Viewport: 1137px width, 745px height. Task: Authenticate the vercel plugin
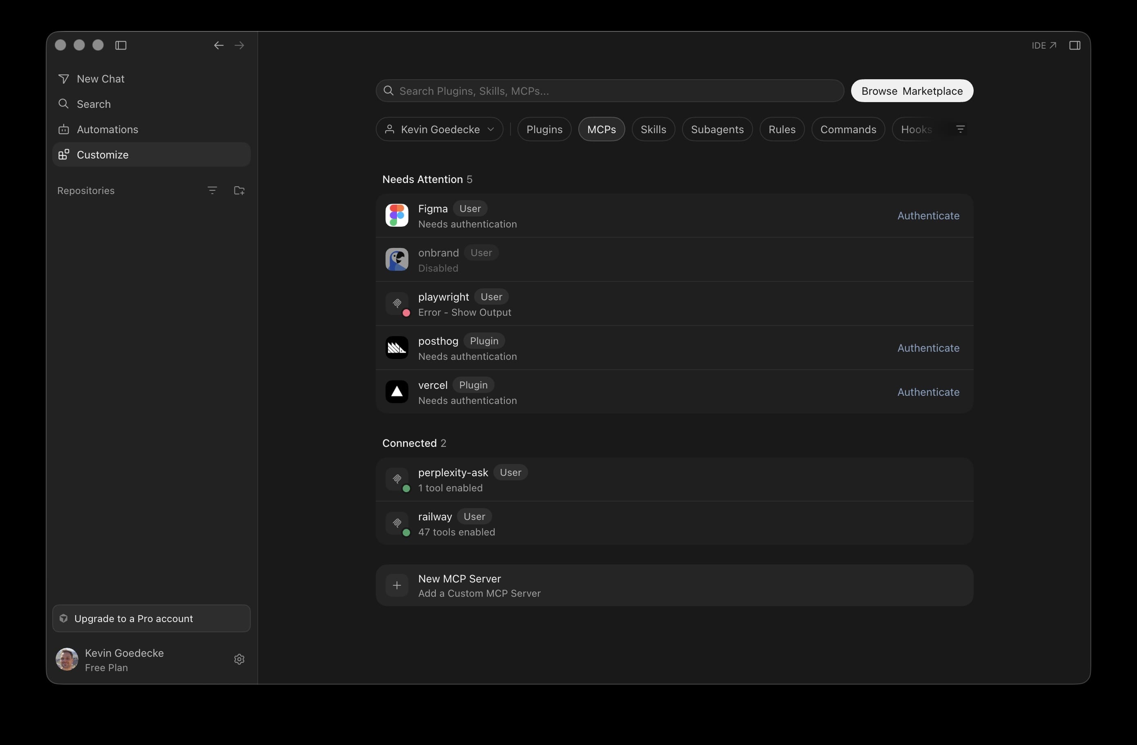tap(928, 392)
